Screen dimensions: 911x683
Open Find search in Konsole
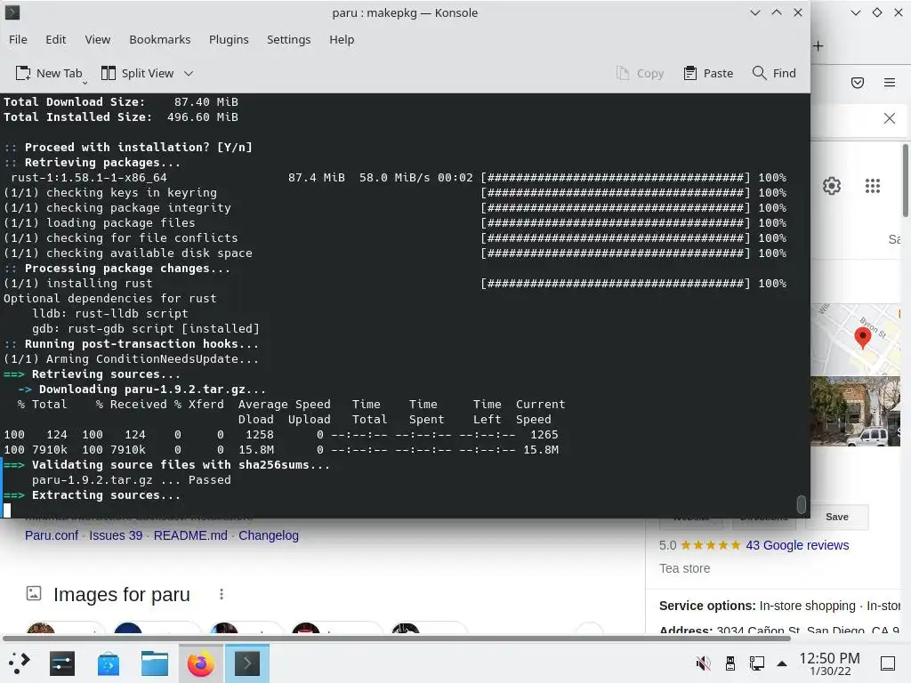pyautogui.click(x=774, y=73)
